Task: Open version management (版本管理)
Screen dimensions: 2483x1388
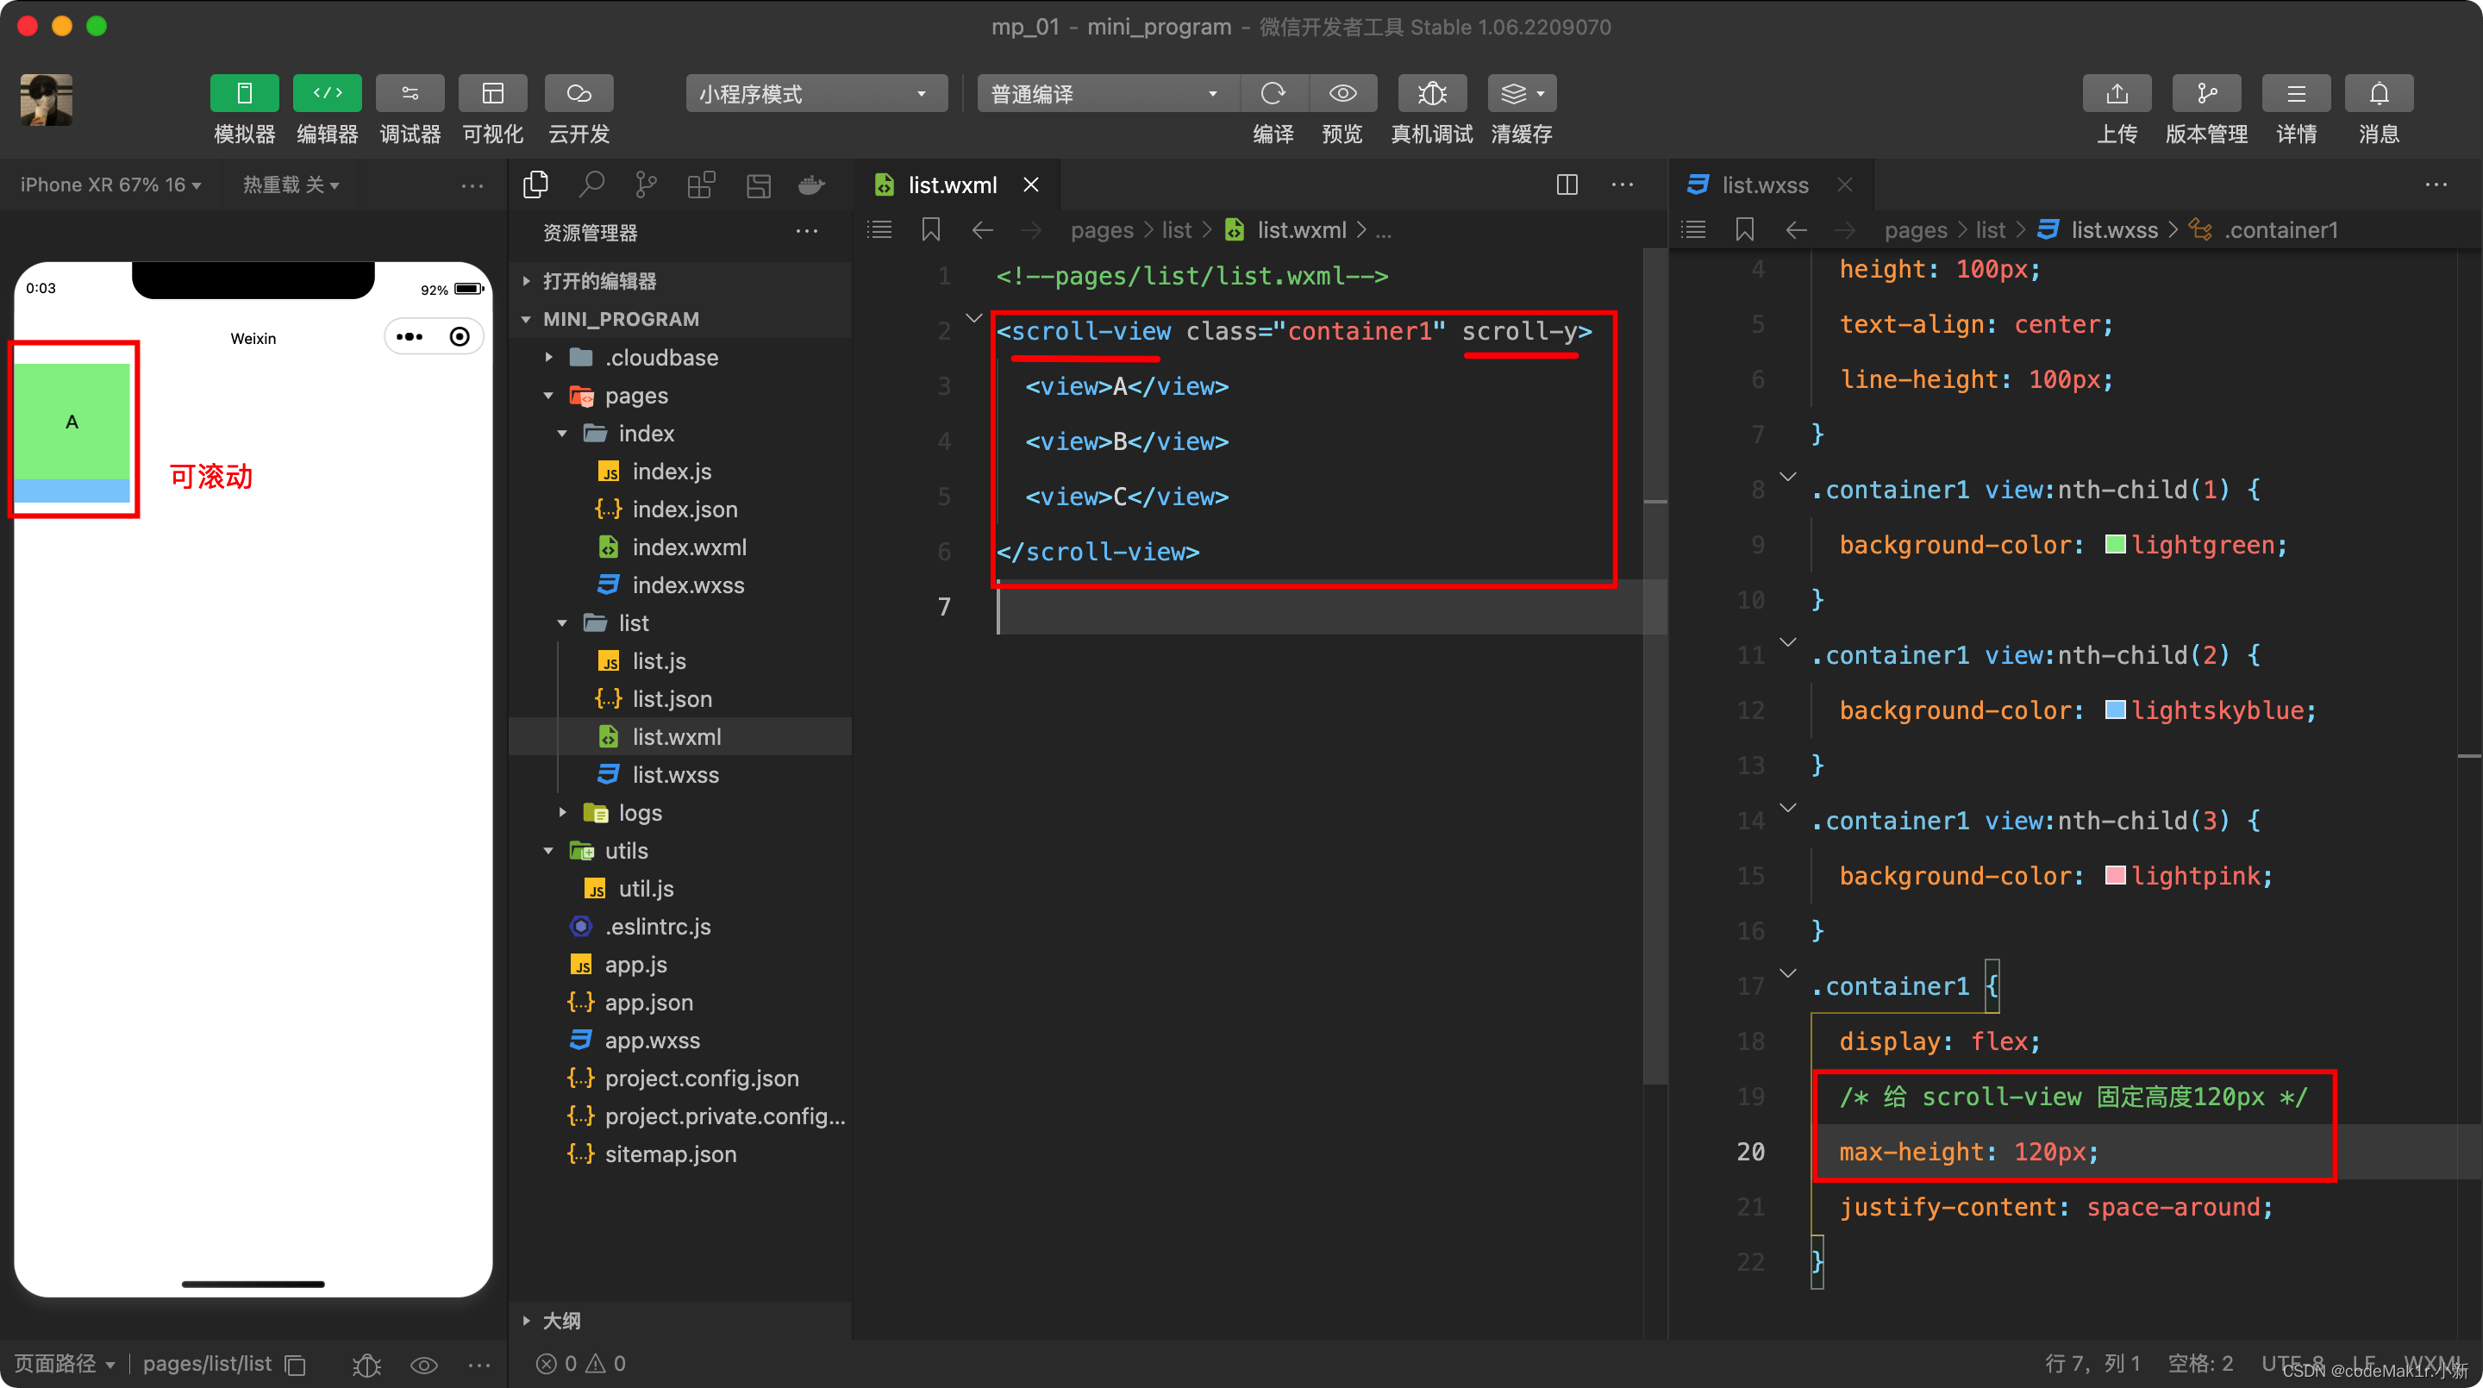Action: tap(2205, 93)
